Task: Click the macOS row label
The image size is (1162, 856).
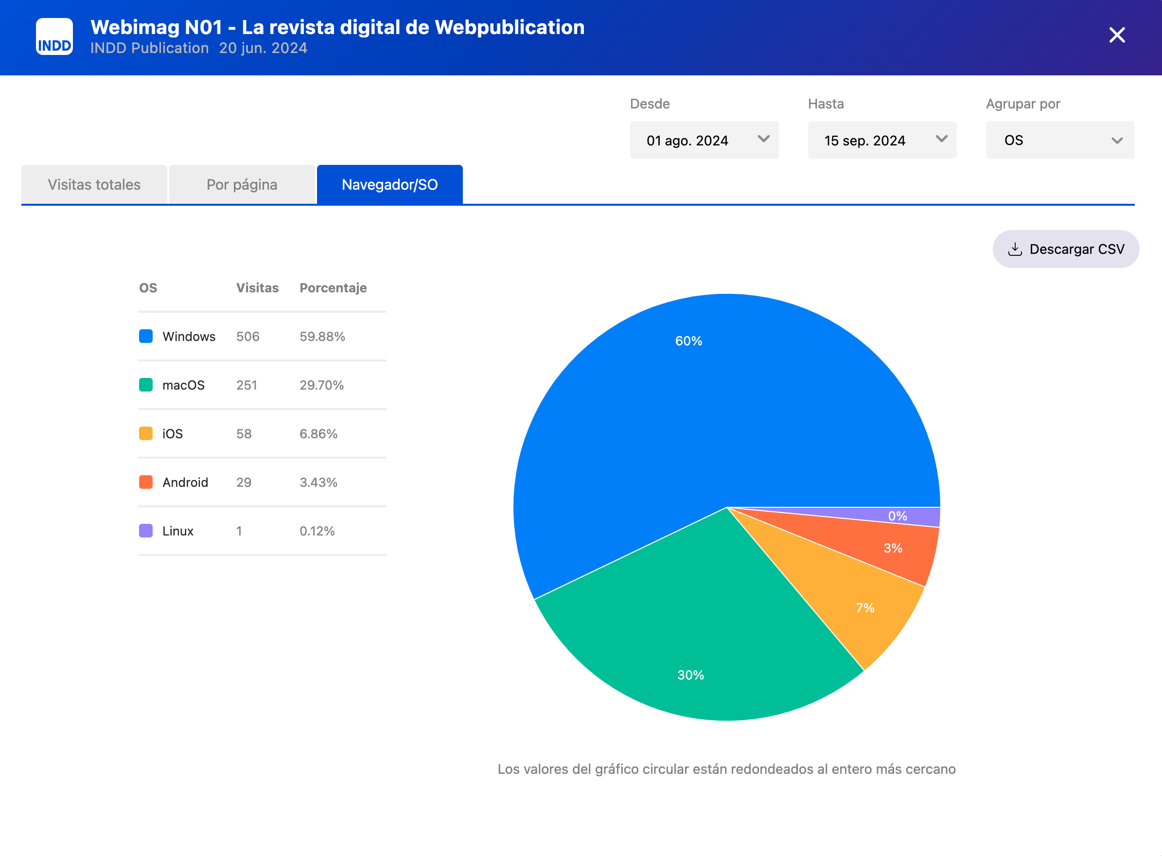Action: click(x=183, y=386)
